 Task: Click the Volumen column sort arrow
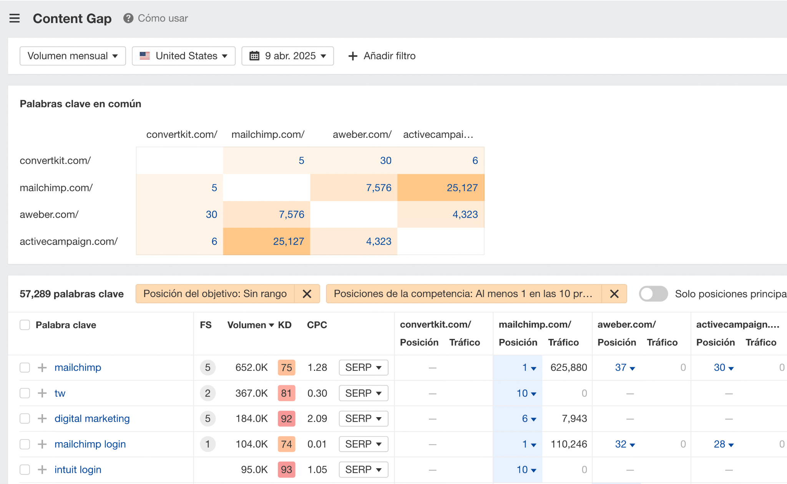(272, 325)
